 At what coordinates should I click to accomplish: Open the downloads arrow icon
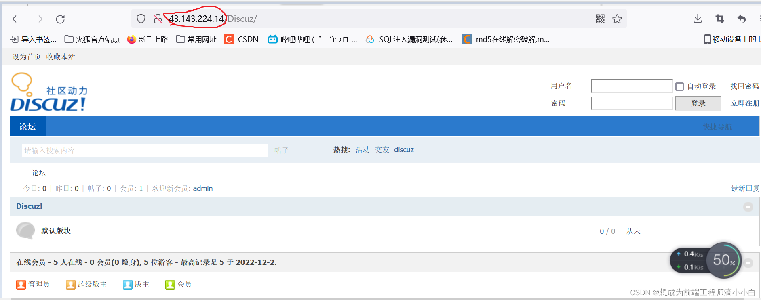tap(698, 19)
